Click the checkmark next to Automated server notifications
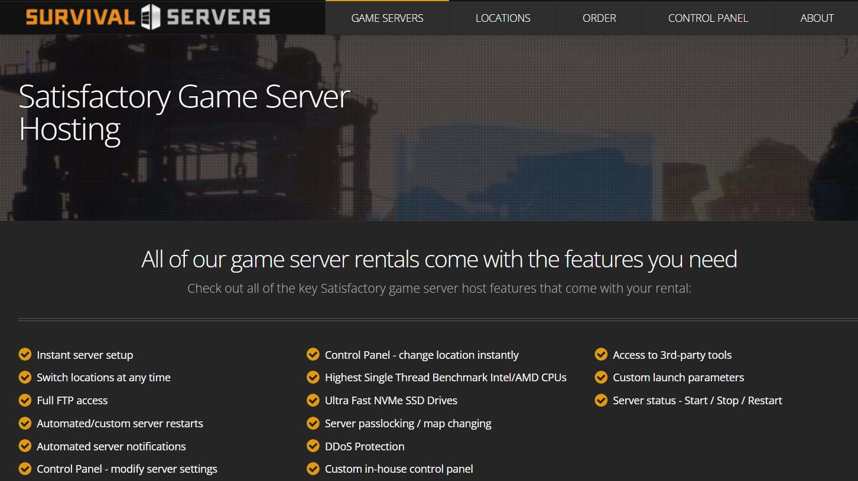Viewport: 858px width, 481px height. 25,446
